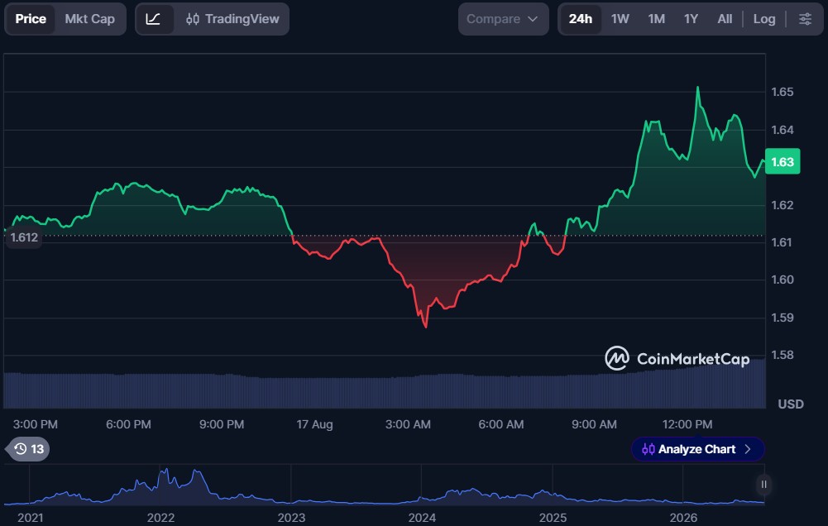Click the pause handle on range selector
The image size is (828, 526).
click(x=763, y=485)
